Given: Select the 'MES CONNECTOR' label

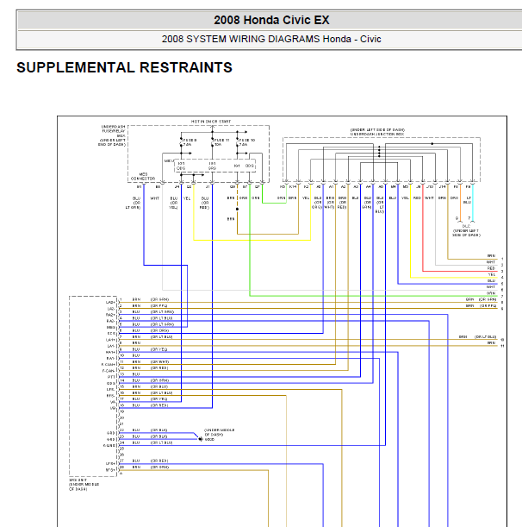Looking at the screenshot, I should [x=143, y=177].
